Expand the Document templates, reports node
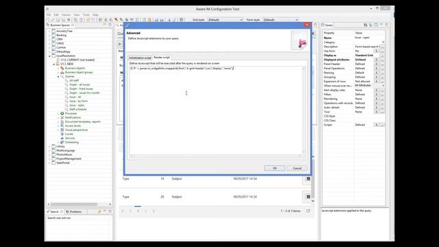 coord(58,122)
